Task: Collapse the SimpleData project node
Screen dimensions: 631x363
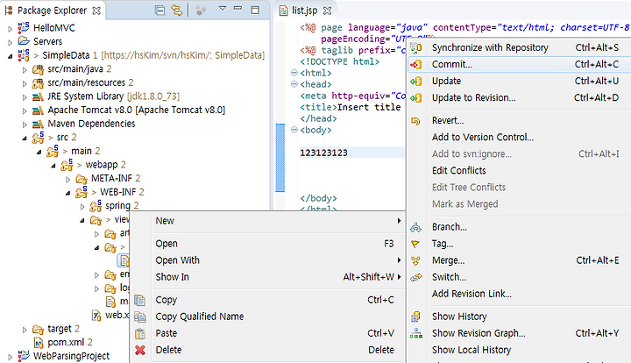Action: (x=10, y=56)
